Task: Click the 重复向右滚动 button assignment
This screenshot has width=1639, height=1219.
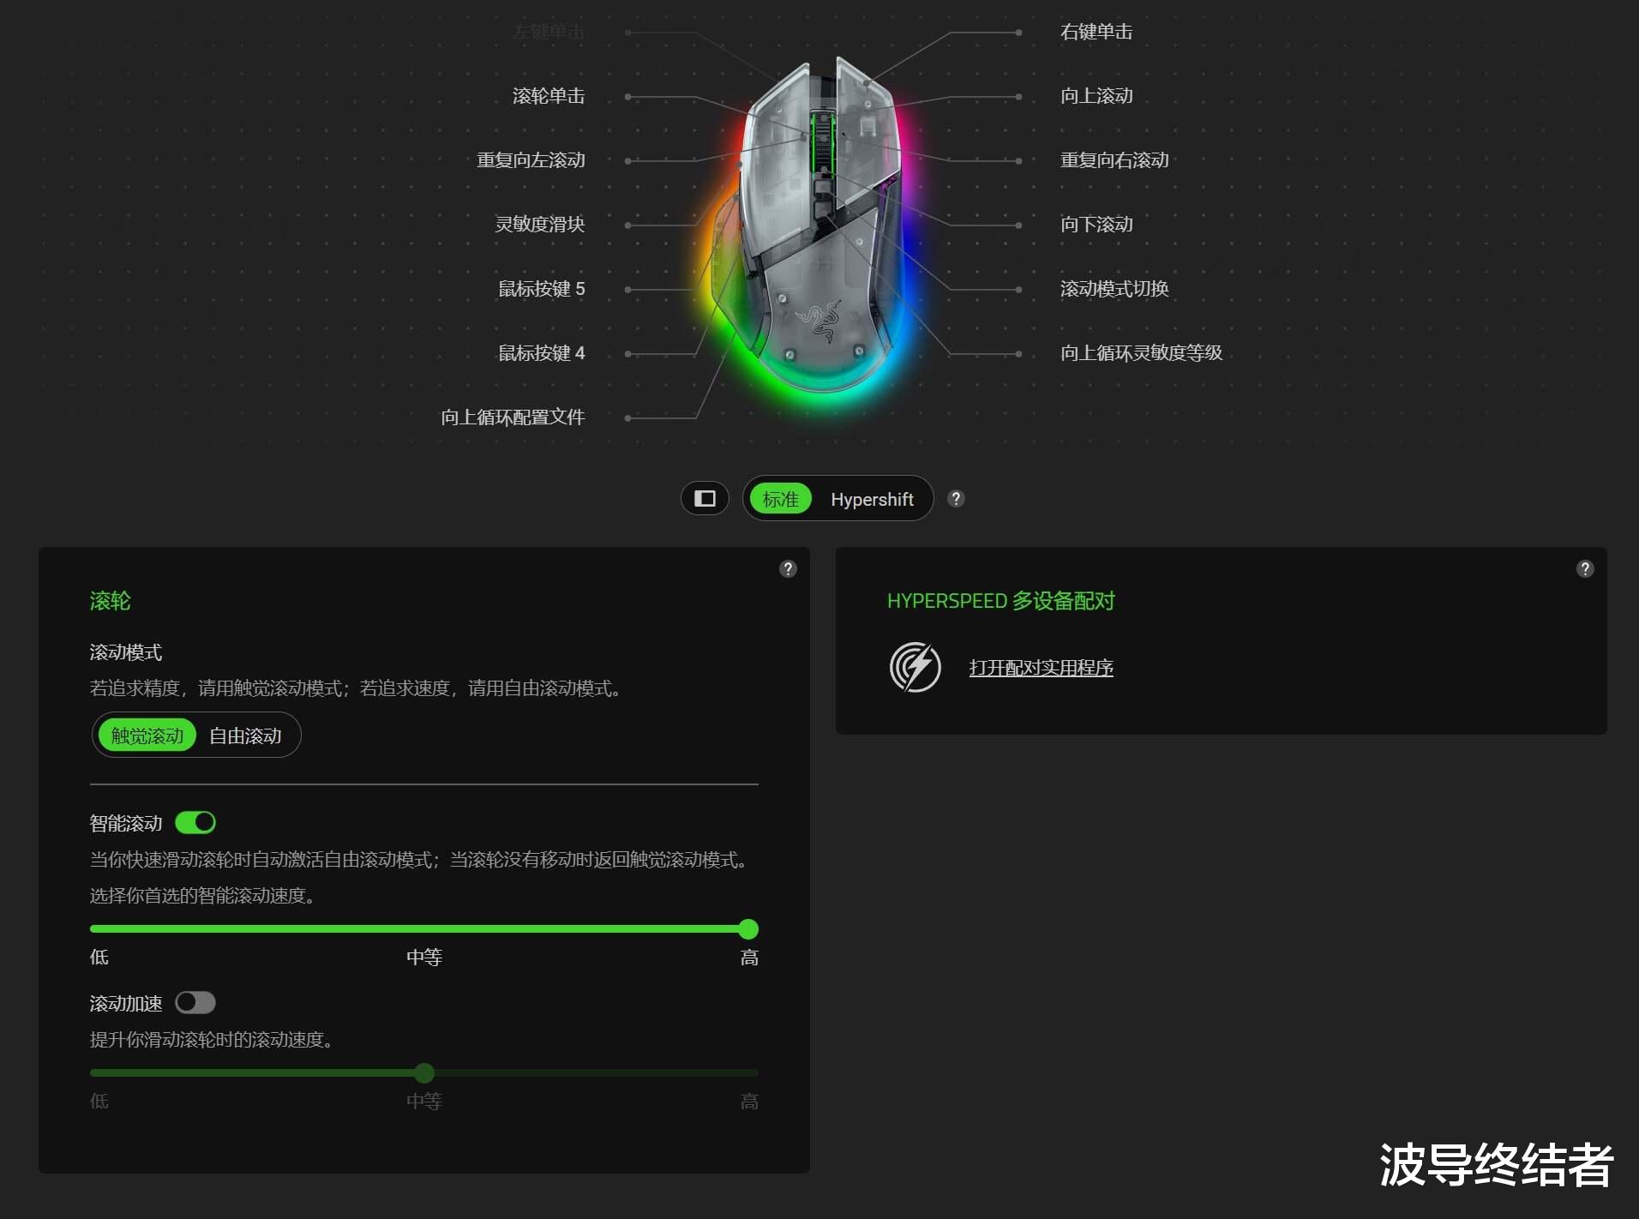Action: point(1114,160)
